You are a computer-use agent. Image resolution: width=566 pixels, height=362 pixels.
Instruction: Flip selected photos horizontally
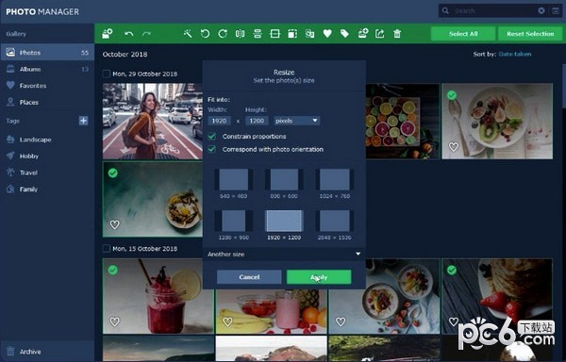point(240,34)
